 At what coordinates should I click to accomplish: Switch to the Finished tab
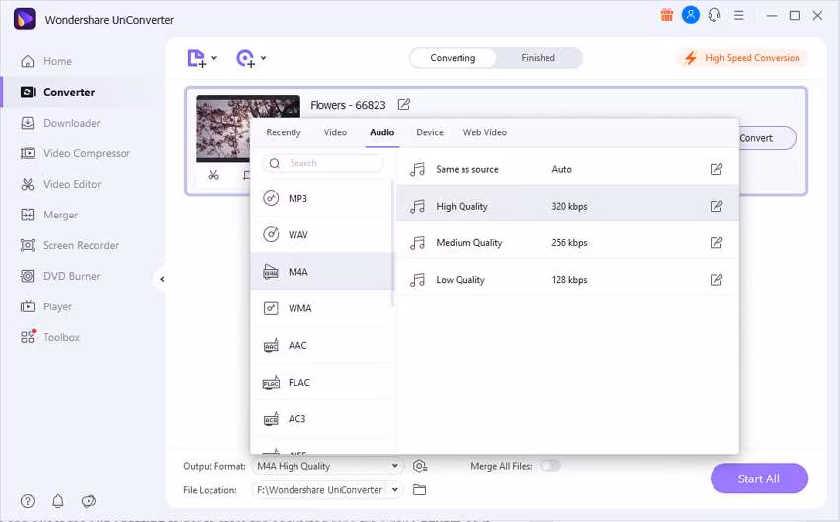538,58
